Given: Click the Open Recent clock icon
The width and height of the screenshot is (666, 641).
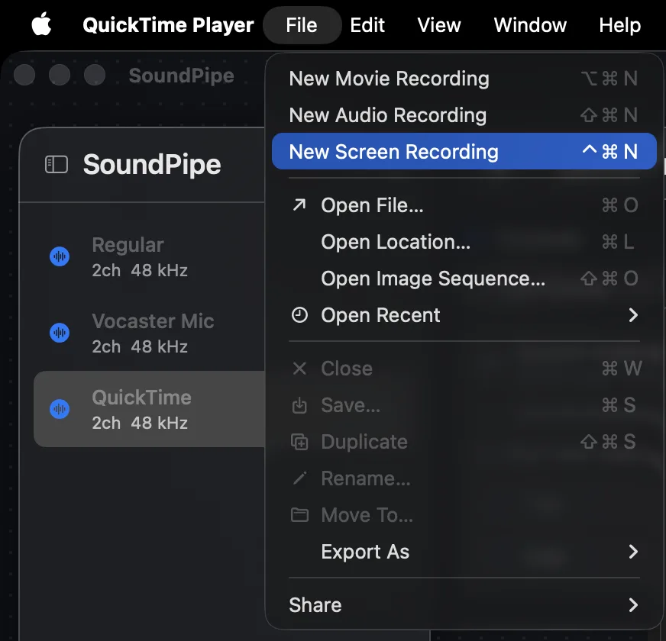Looking at the screenshot, I should pos(299,315).
